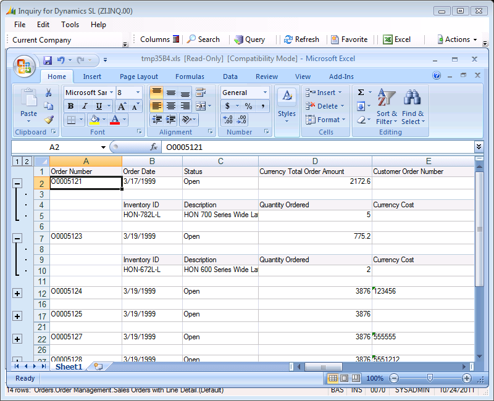The width and height of the screenshot is (494, 401).
Task: Click the Search button in toolbar
Action: point(203,39)
